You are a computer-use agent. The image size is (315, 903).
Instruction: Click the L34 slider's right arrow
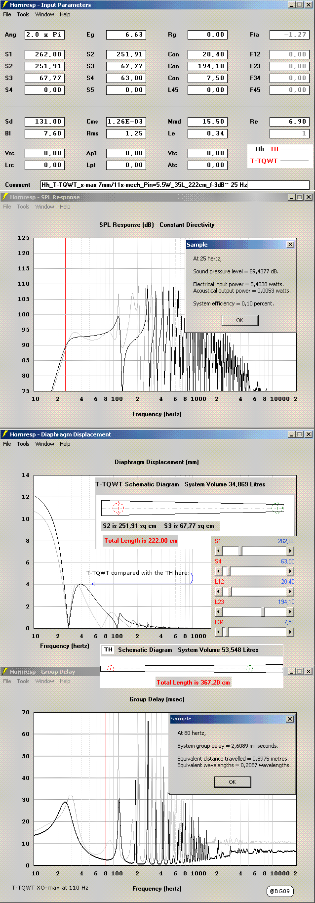(x=290, y=632)
